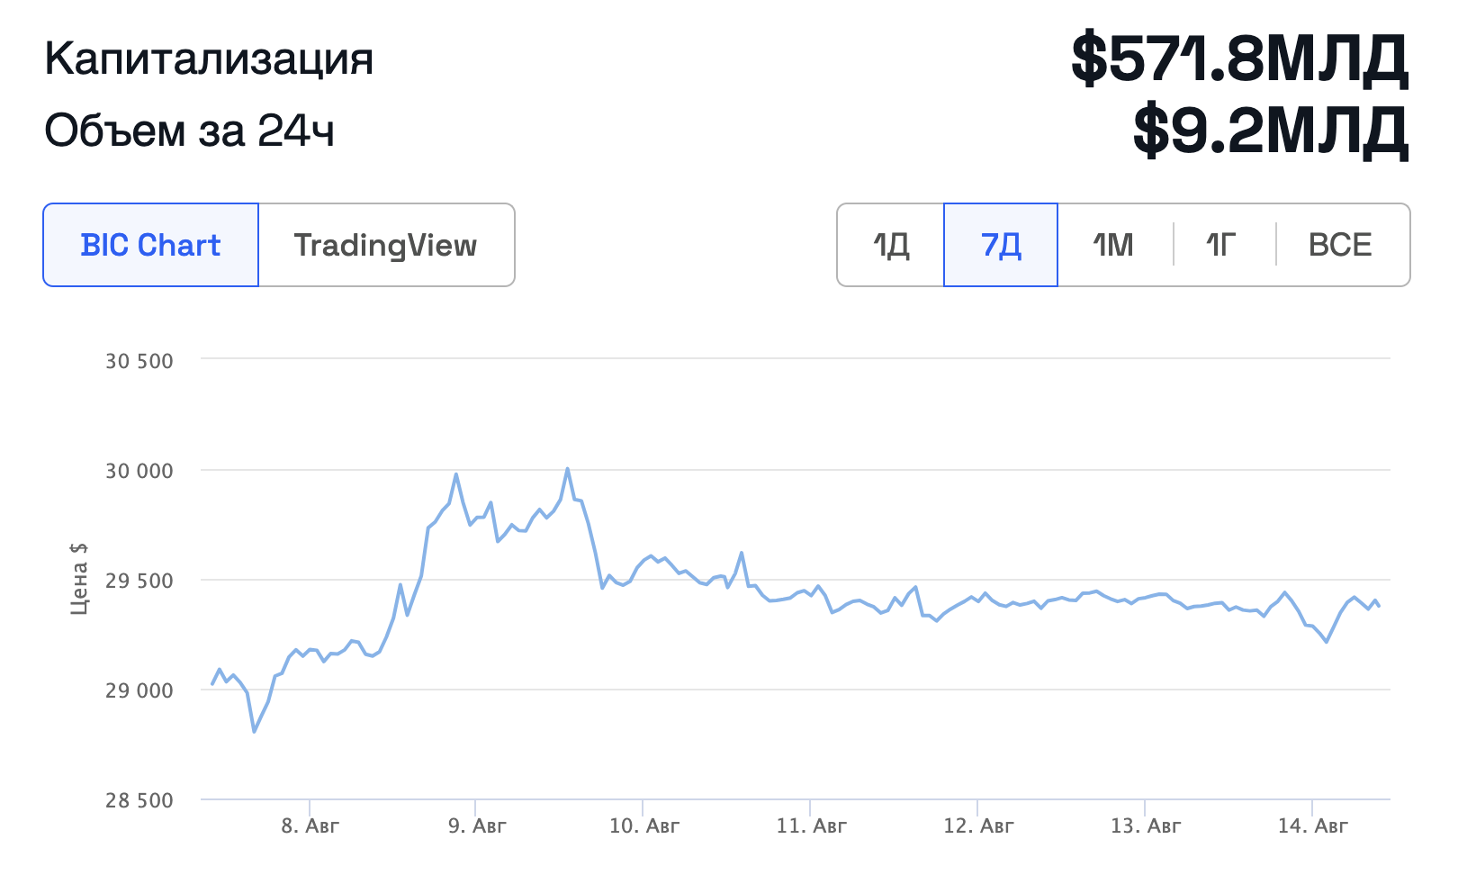The image size is (1458, 884).
Task: Click the 12. Авг date label
Action: 978,825
